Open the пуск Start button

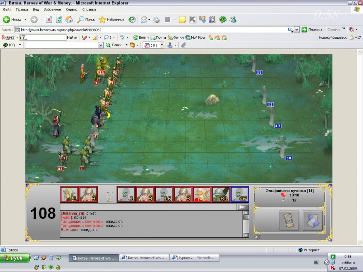(x=15, y=258)
